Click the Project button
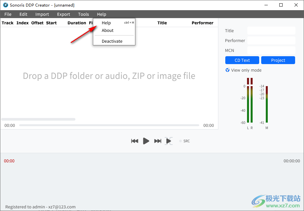Screen dimensions: 304x211 (x=278, y=60)
